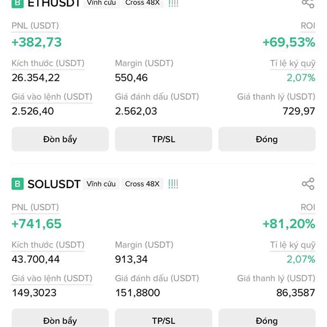The image size is (327, 327).
Task: Open SOLUSDT pair title
Action: tap(54, 184)
